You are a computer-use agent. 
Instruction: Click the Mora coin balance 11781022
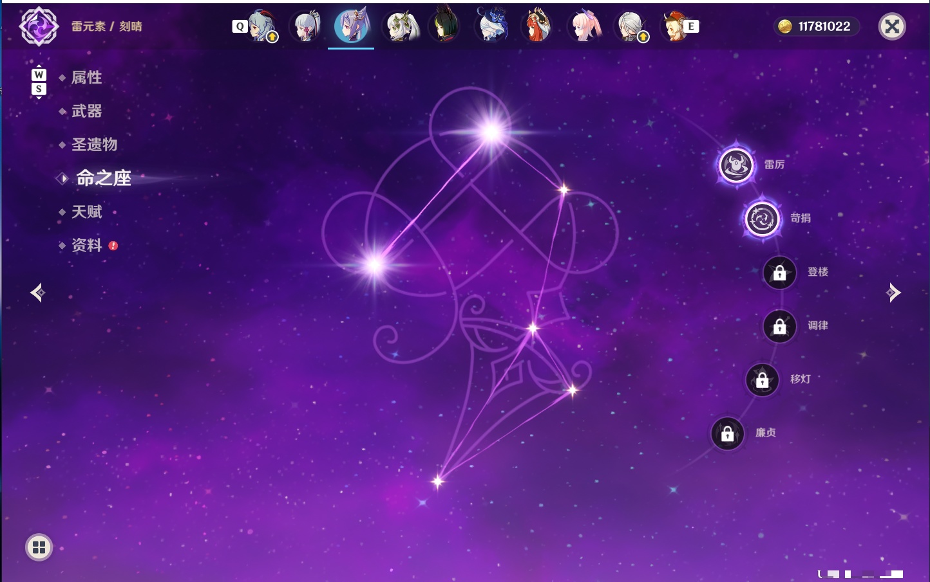pos(816,26)
